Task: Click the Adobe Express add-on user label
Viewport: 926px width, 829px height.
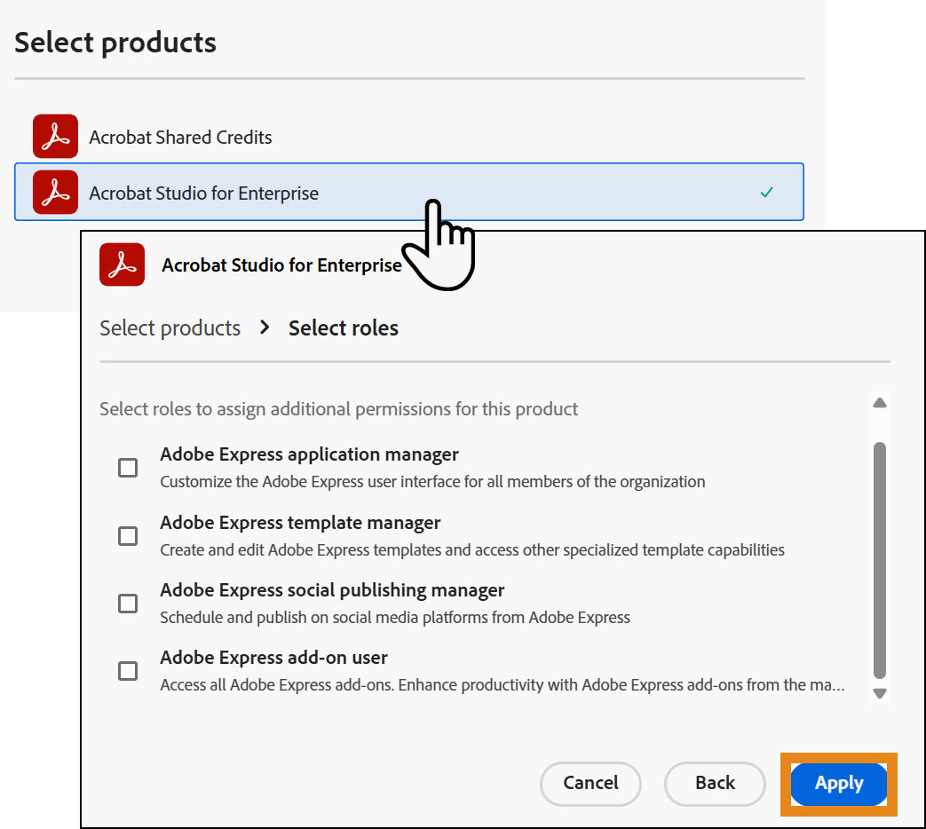Action: pos(274,657)
